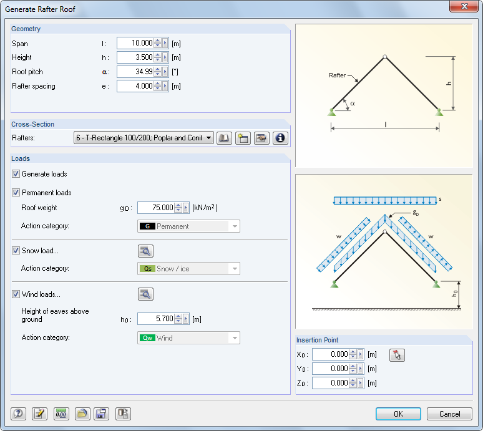
Task: Click the eaves height side arrow button
Action: click(x=186, y=319)
